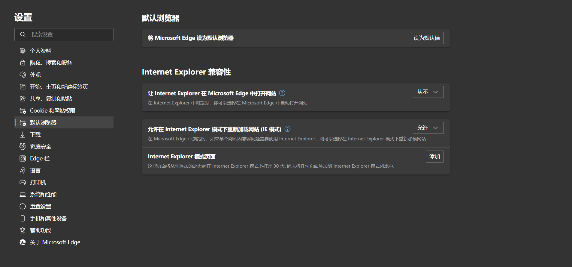Go to 重置设置 page
The image size is (572, 267).
point(64,206)
